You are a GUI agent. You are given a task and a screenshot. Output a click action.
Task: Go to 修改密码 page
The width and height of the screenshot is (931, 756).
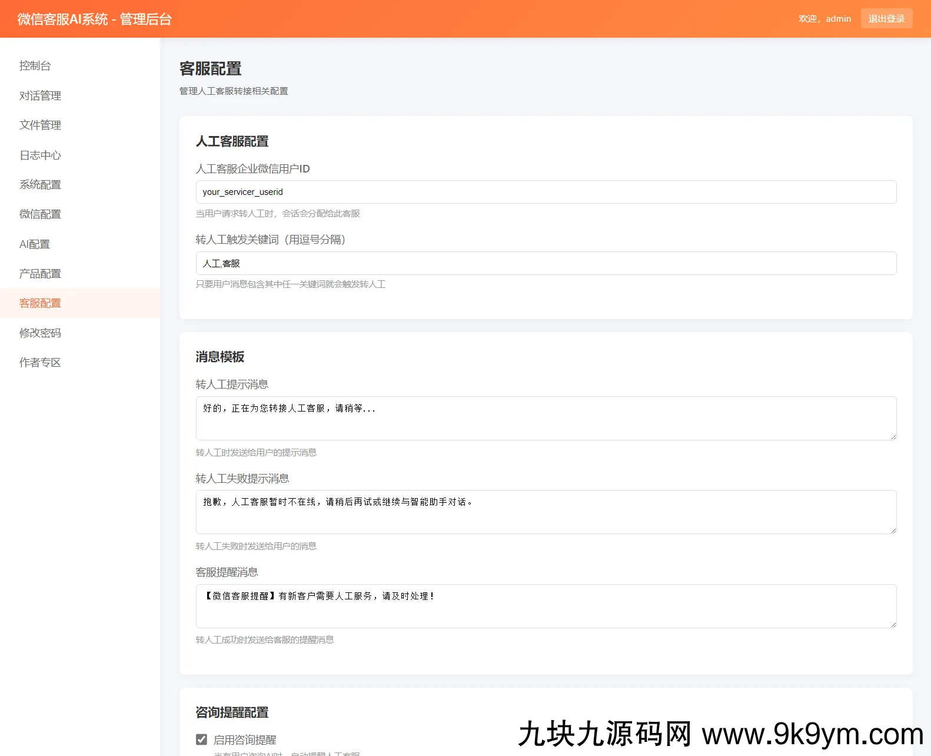40,333
